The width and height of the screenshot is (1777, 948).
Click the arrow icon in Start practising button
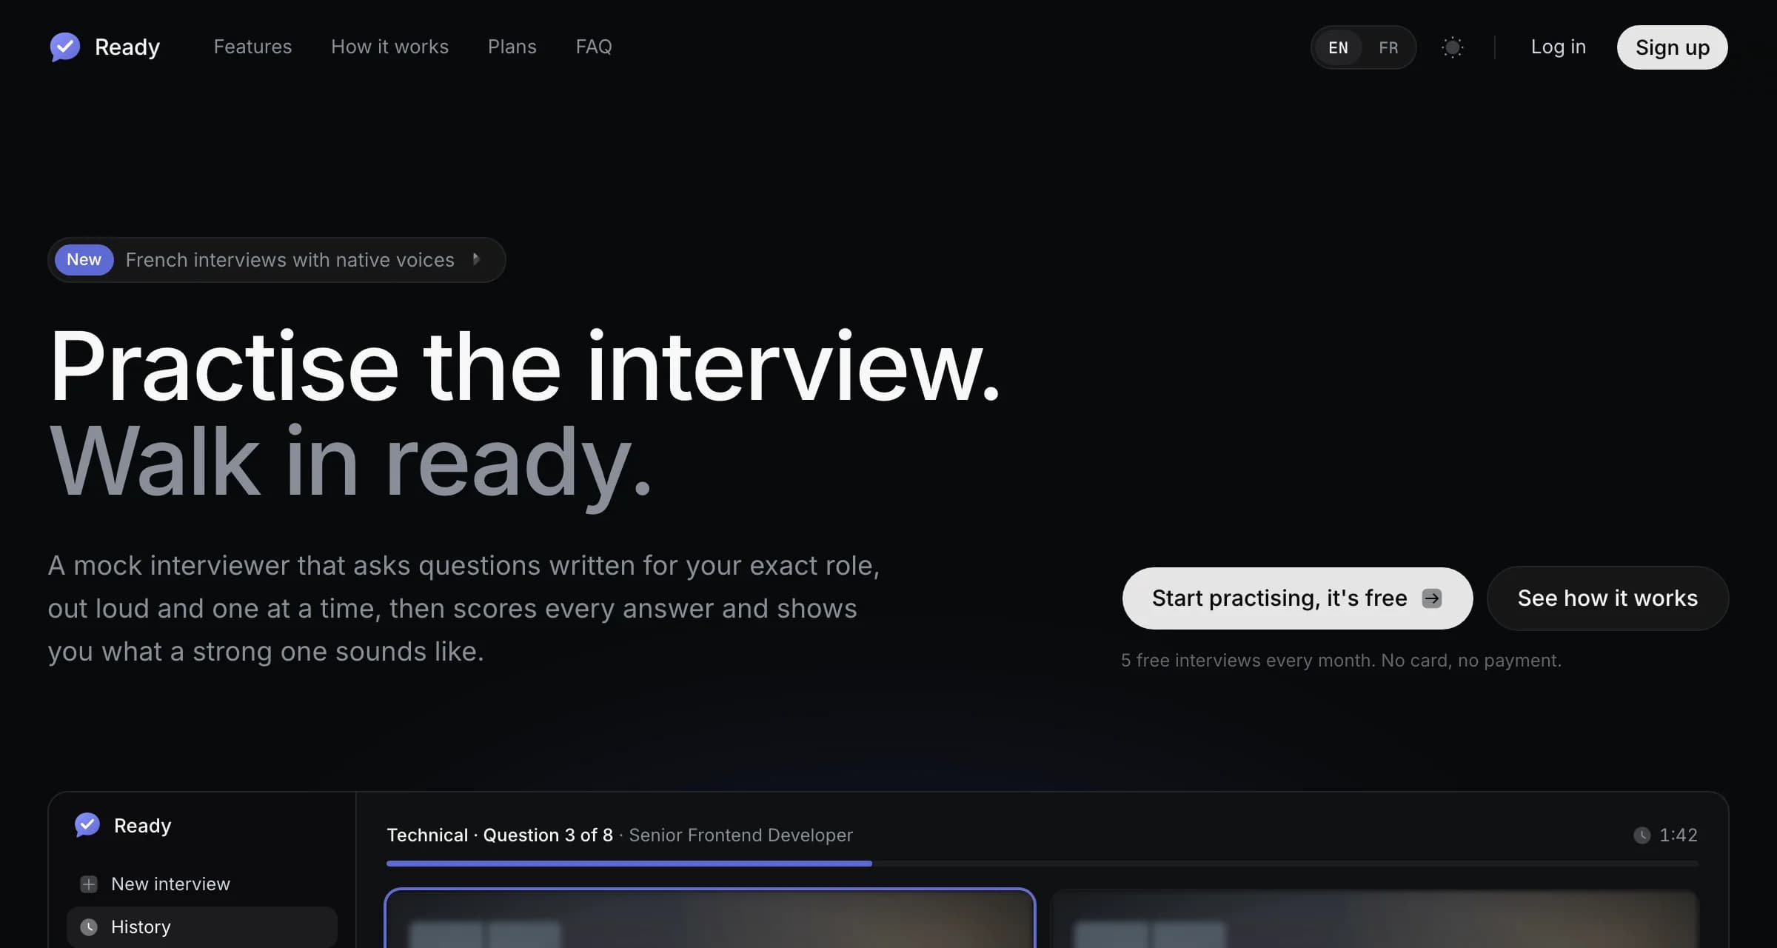pos(1432,598)
